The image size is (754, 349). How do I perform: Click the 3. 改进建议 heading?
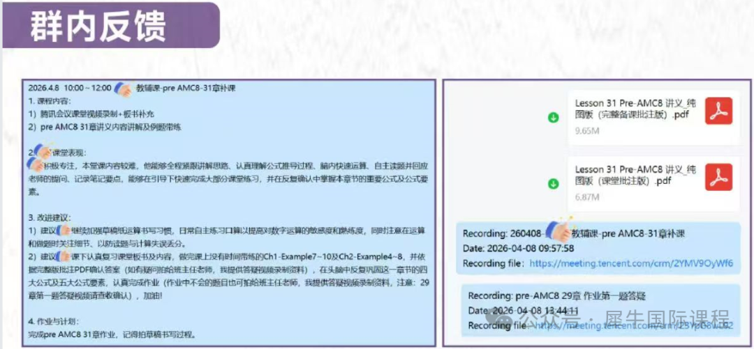coord(50,217)
